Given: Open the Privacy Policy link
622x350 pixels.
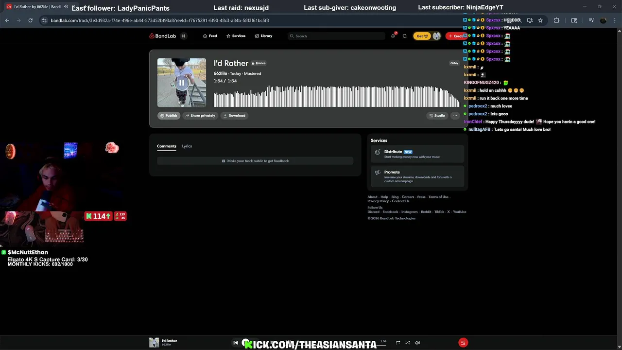Looking at the screenshot, I should (378, 201).
